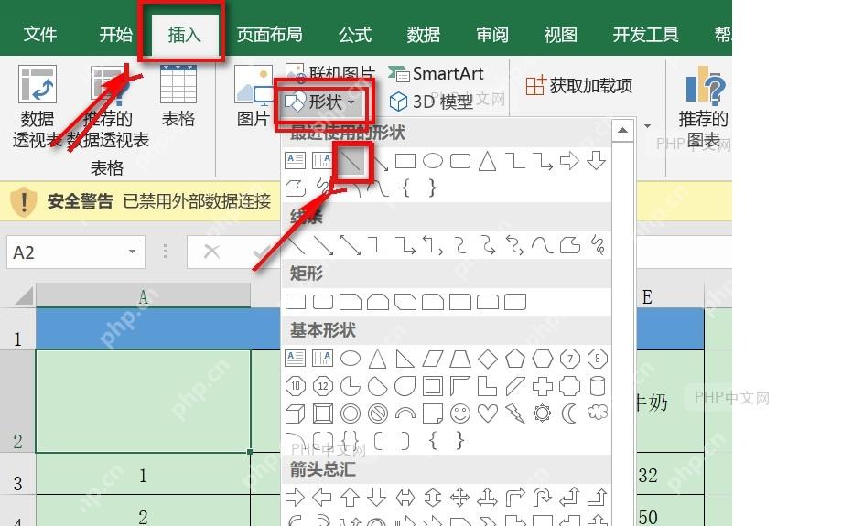This screenshot has width=842, height=526.
Task: Choose the oval in 最近使用的形状
Action: tap(433, 160)
